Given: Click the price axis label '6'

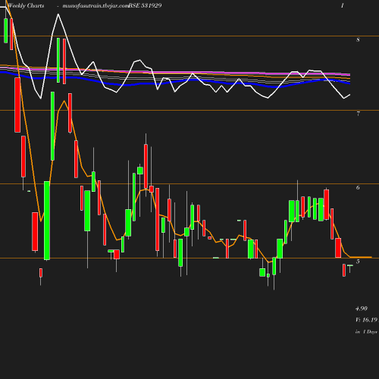Looking at the screenshot, I should pyautogui.click(x=358, y=187).
